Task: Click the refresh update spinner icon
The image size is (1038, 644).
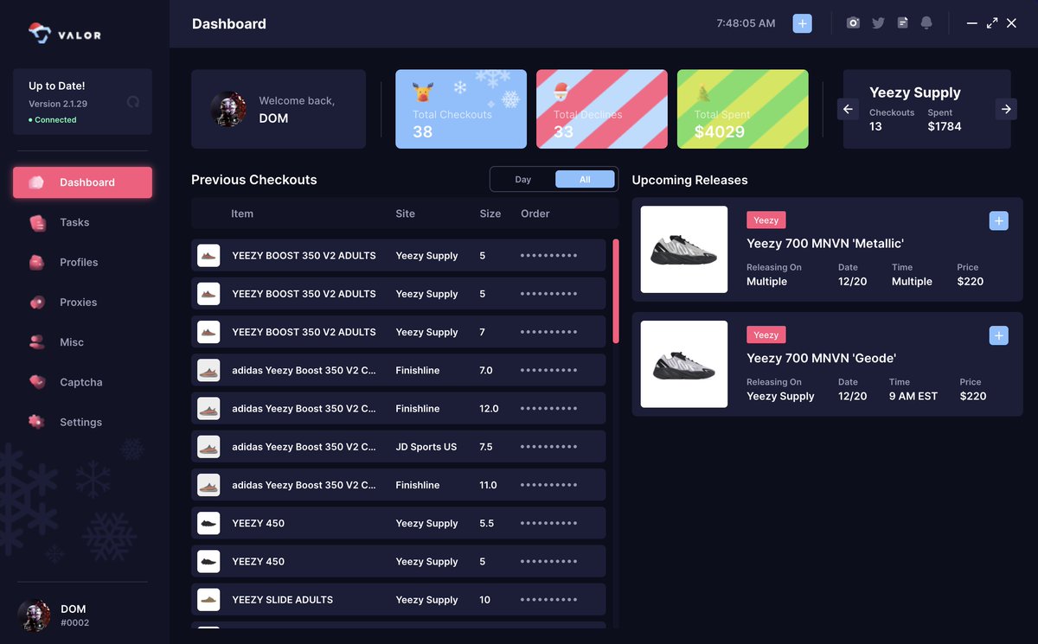Action: 132,102
